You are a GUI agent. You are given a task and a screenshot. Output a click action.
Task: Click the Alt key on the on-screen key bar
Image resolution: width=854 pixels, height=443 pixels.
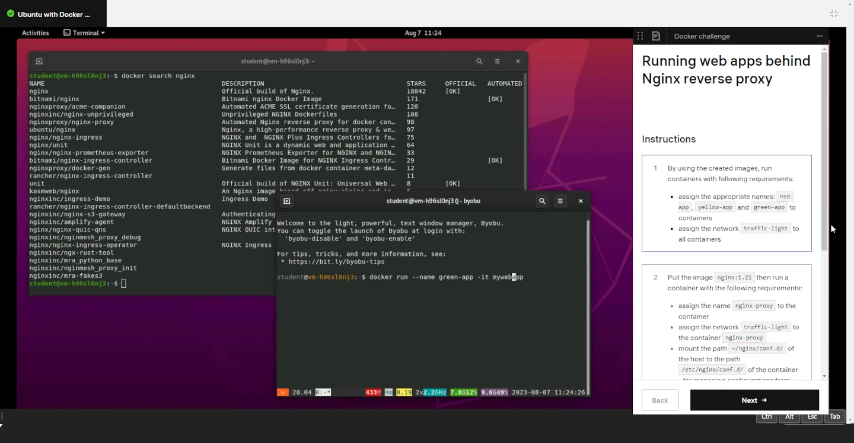(x=789, y=416)
